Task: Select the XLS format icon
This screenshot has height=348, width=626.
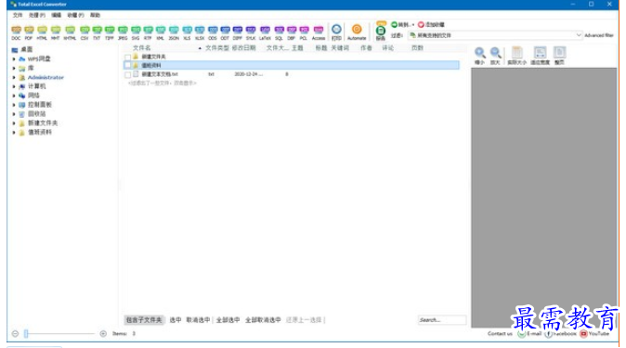Action: coord(187,32)
